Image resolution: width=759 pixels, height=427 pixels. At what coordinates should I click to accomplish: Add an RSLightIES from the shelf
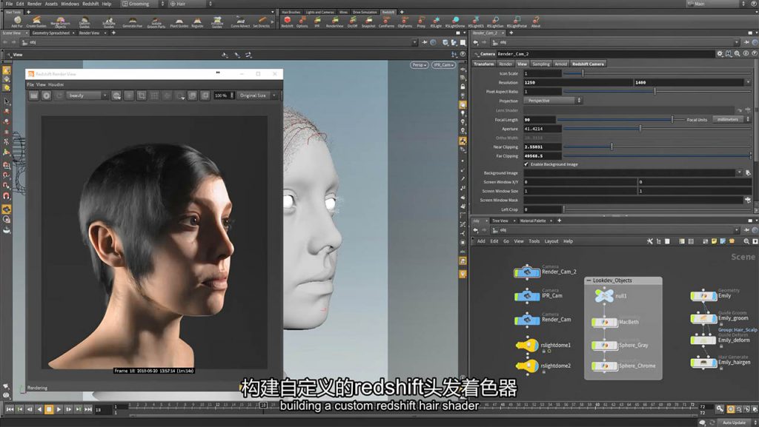[476, 21]
